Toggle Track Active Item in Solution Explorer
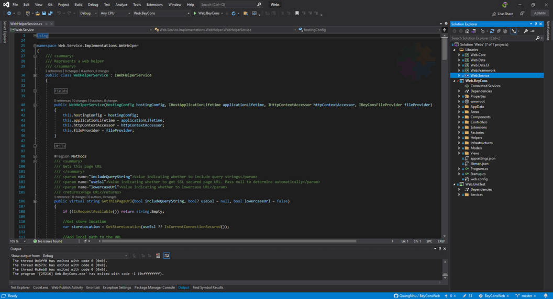This screenshot has width=553, height=299. coord(514,31)
